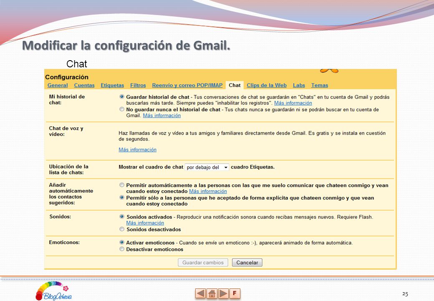The width and height of the screenshot is (434, 301).
Task: Switch to the Cuentas tab
Action: pyautogui.click(x=84, y=85)
